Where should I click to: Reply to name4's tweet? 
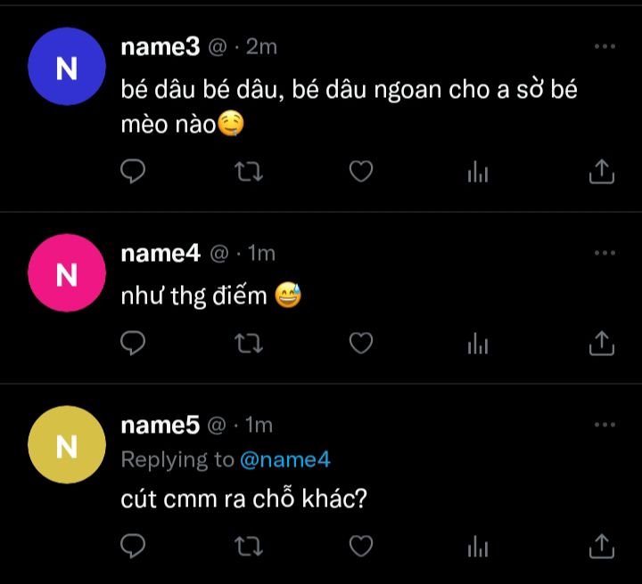pos(133,342)
